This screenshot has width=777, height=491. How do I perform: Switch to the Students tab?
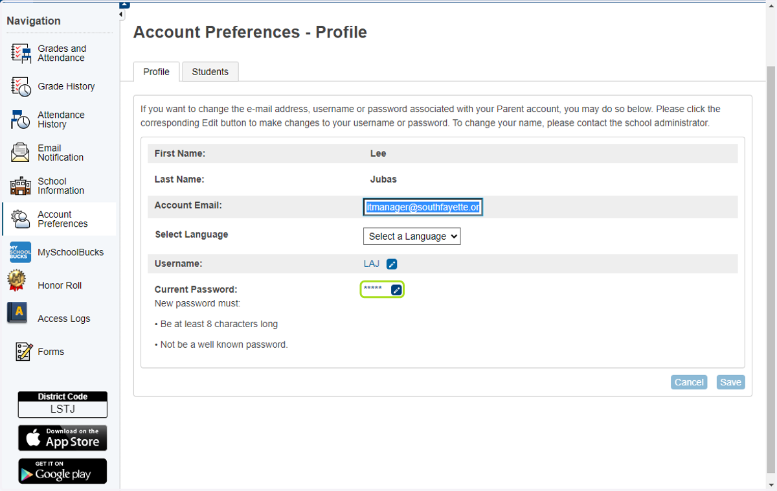pos(210,72)
